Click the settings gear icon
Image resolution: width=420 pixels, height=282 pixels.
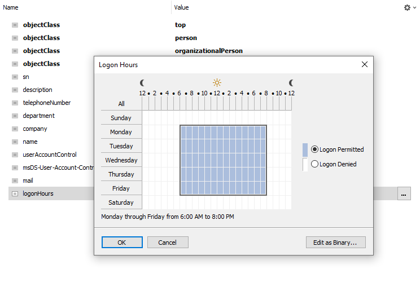407,8
